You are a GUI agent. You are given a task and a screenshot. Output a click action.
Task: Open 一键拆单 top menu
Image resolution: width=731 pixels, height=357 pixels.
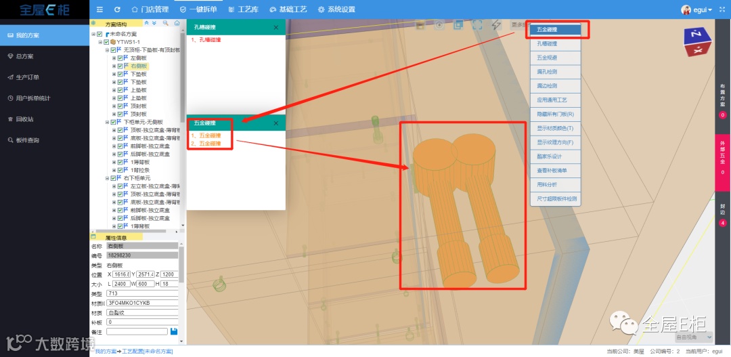pos(198,9)
